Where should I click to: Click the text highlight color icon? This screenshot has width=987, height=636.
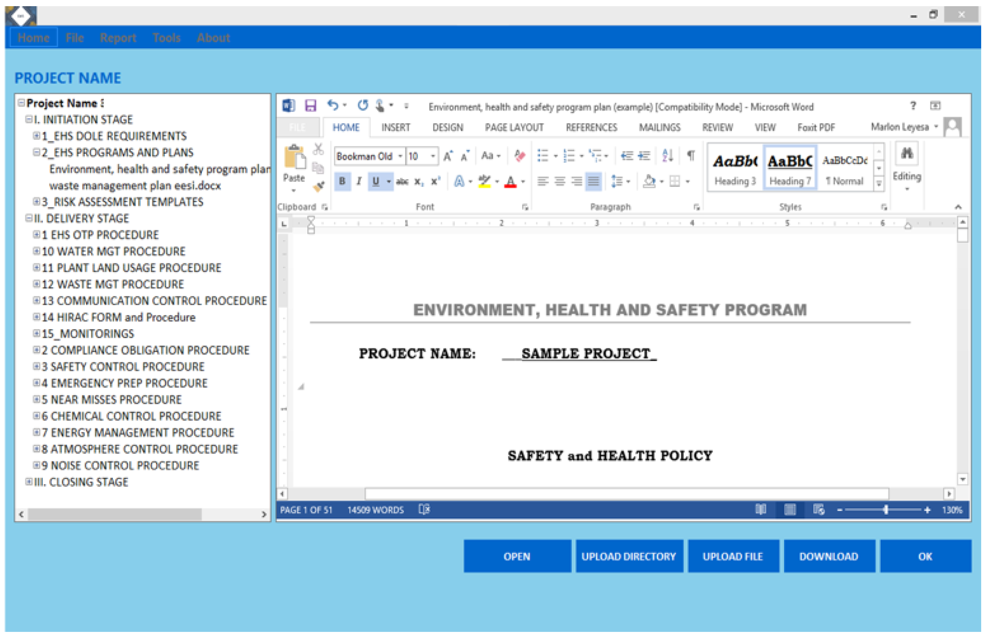[484, 181]
